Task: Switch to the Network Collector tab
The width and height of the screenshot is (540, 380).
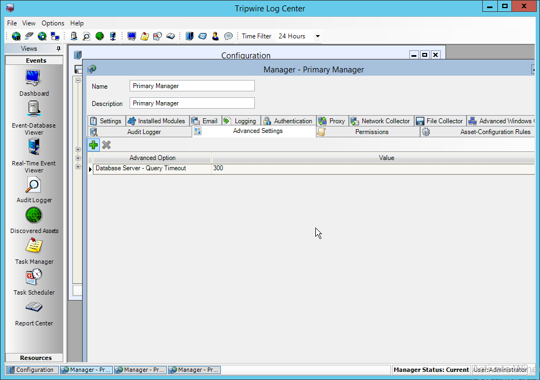Action: [385, 121]
